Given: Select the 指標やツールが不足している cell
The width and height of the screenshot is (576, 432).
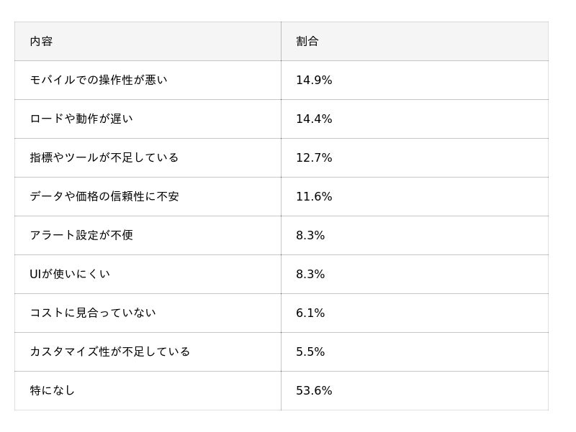Looking at the screenshot, I should (x=104, y=158).
